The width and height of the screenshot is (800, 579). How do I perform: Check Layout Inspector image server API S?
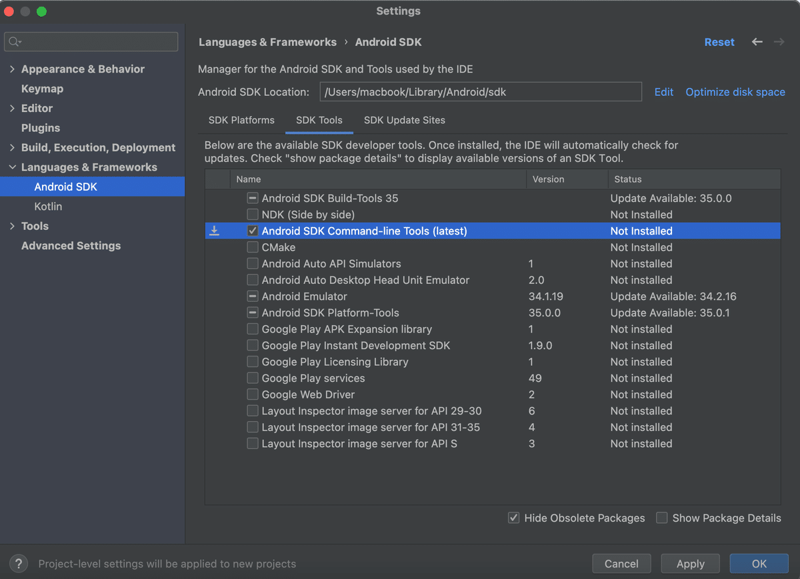[253, 443]
